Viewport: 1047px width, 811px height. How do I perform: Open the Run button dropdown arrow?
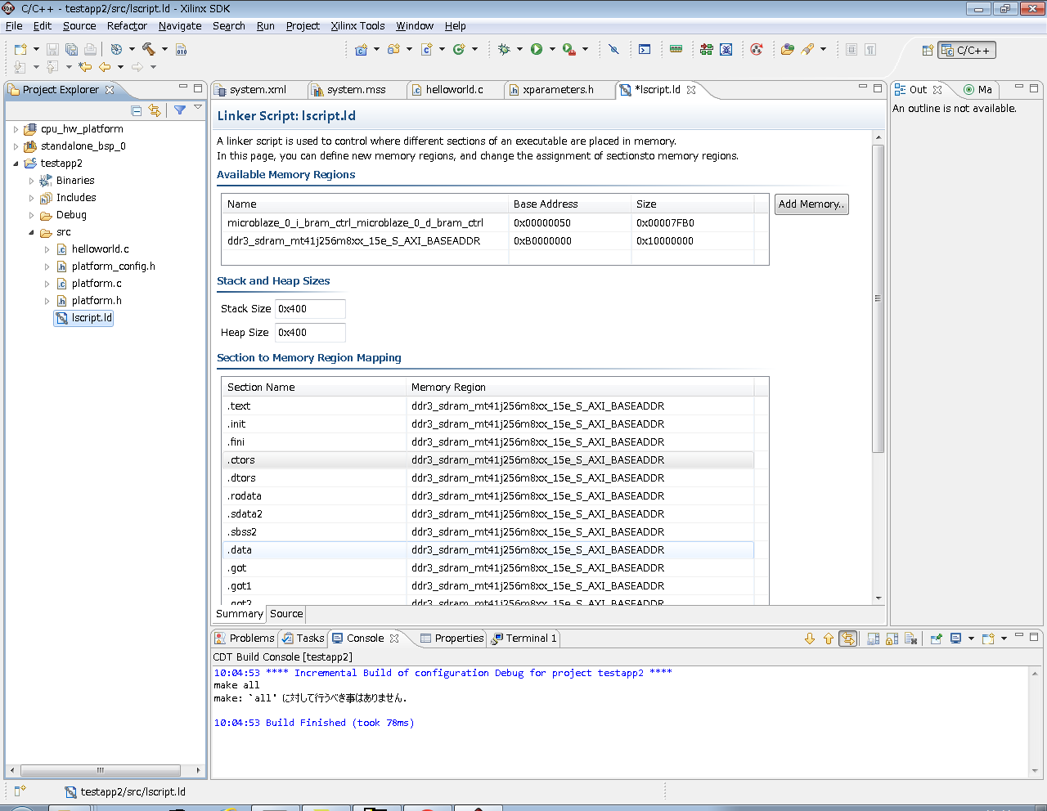[x=552, y=49]
